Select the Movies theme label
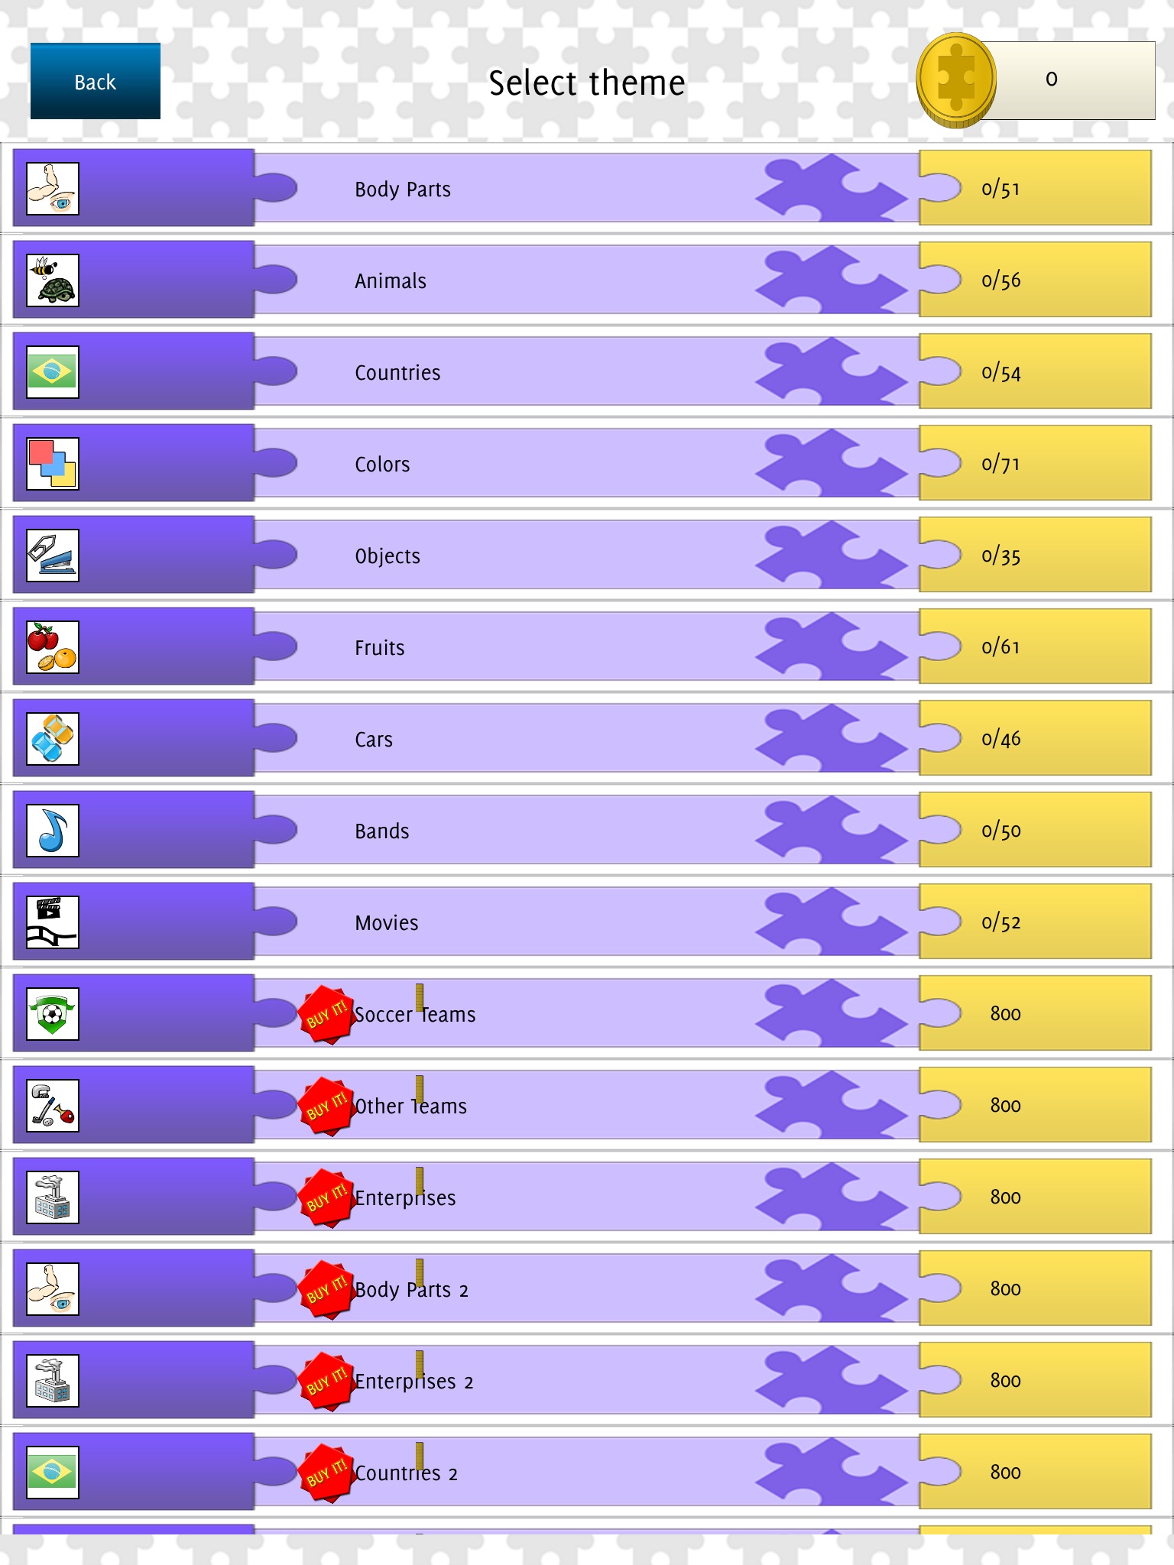1174x1565 pixels. coord(387,923)
